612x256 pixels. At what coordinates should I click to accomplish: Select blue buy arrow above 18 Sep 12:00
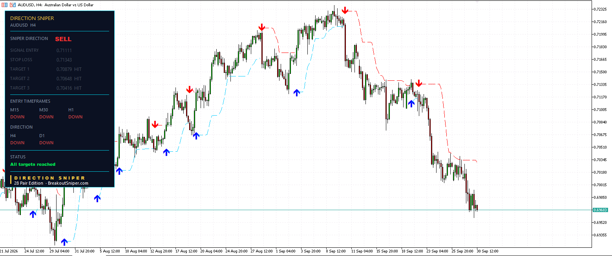click(x=411, y=103)
